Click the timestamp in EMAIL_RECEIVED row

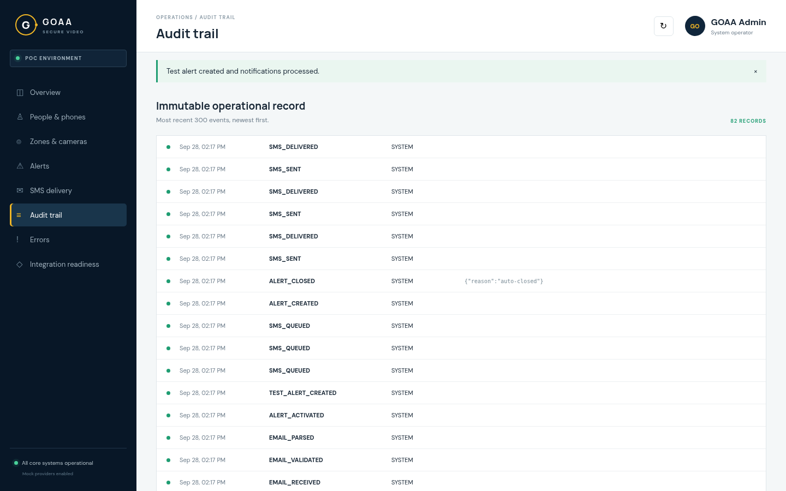(x=203, y=482)
